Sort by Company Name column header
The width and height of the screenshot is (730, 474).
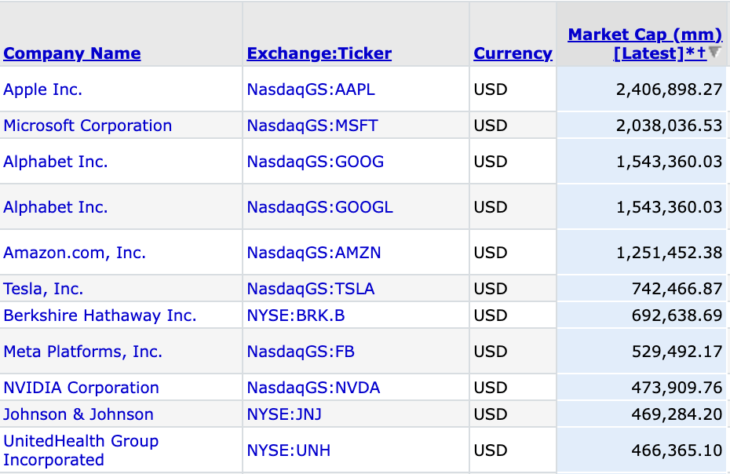tap(72, 54)
